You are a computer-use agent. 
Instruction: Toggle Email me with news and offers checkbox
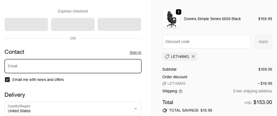click(x=7, y=80)
